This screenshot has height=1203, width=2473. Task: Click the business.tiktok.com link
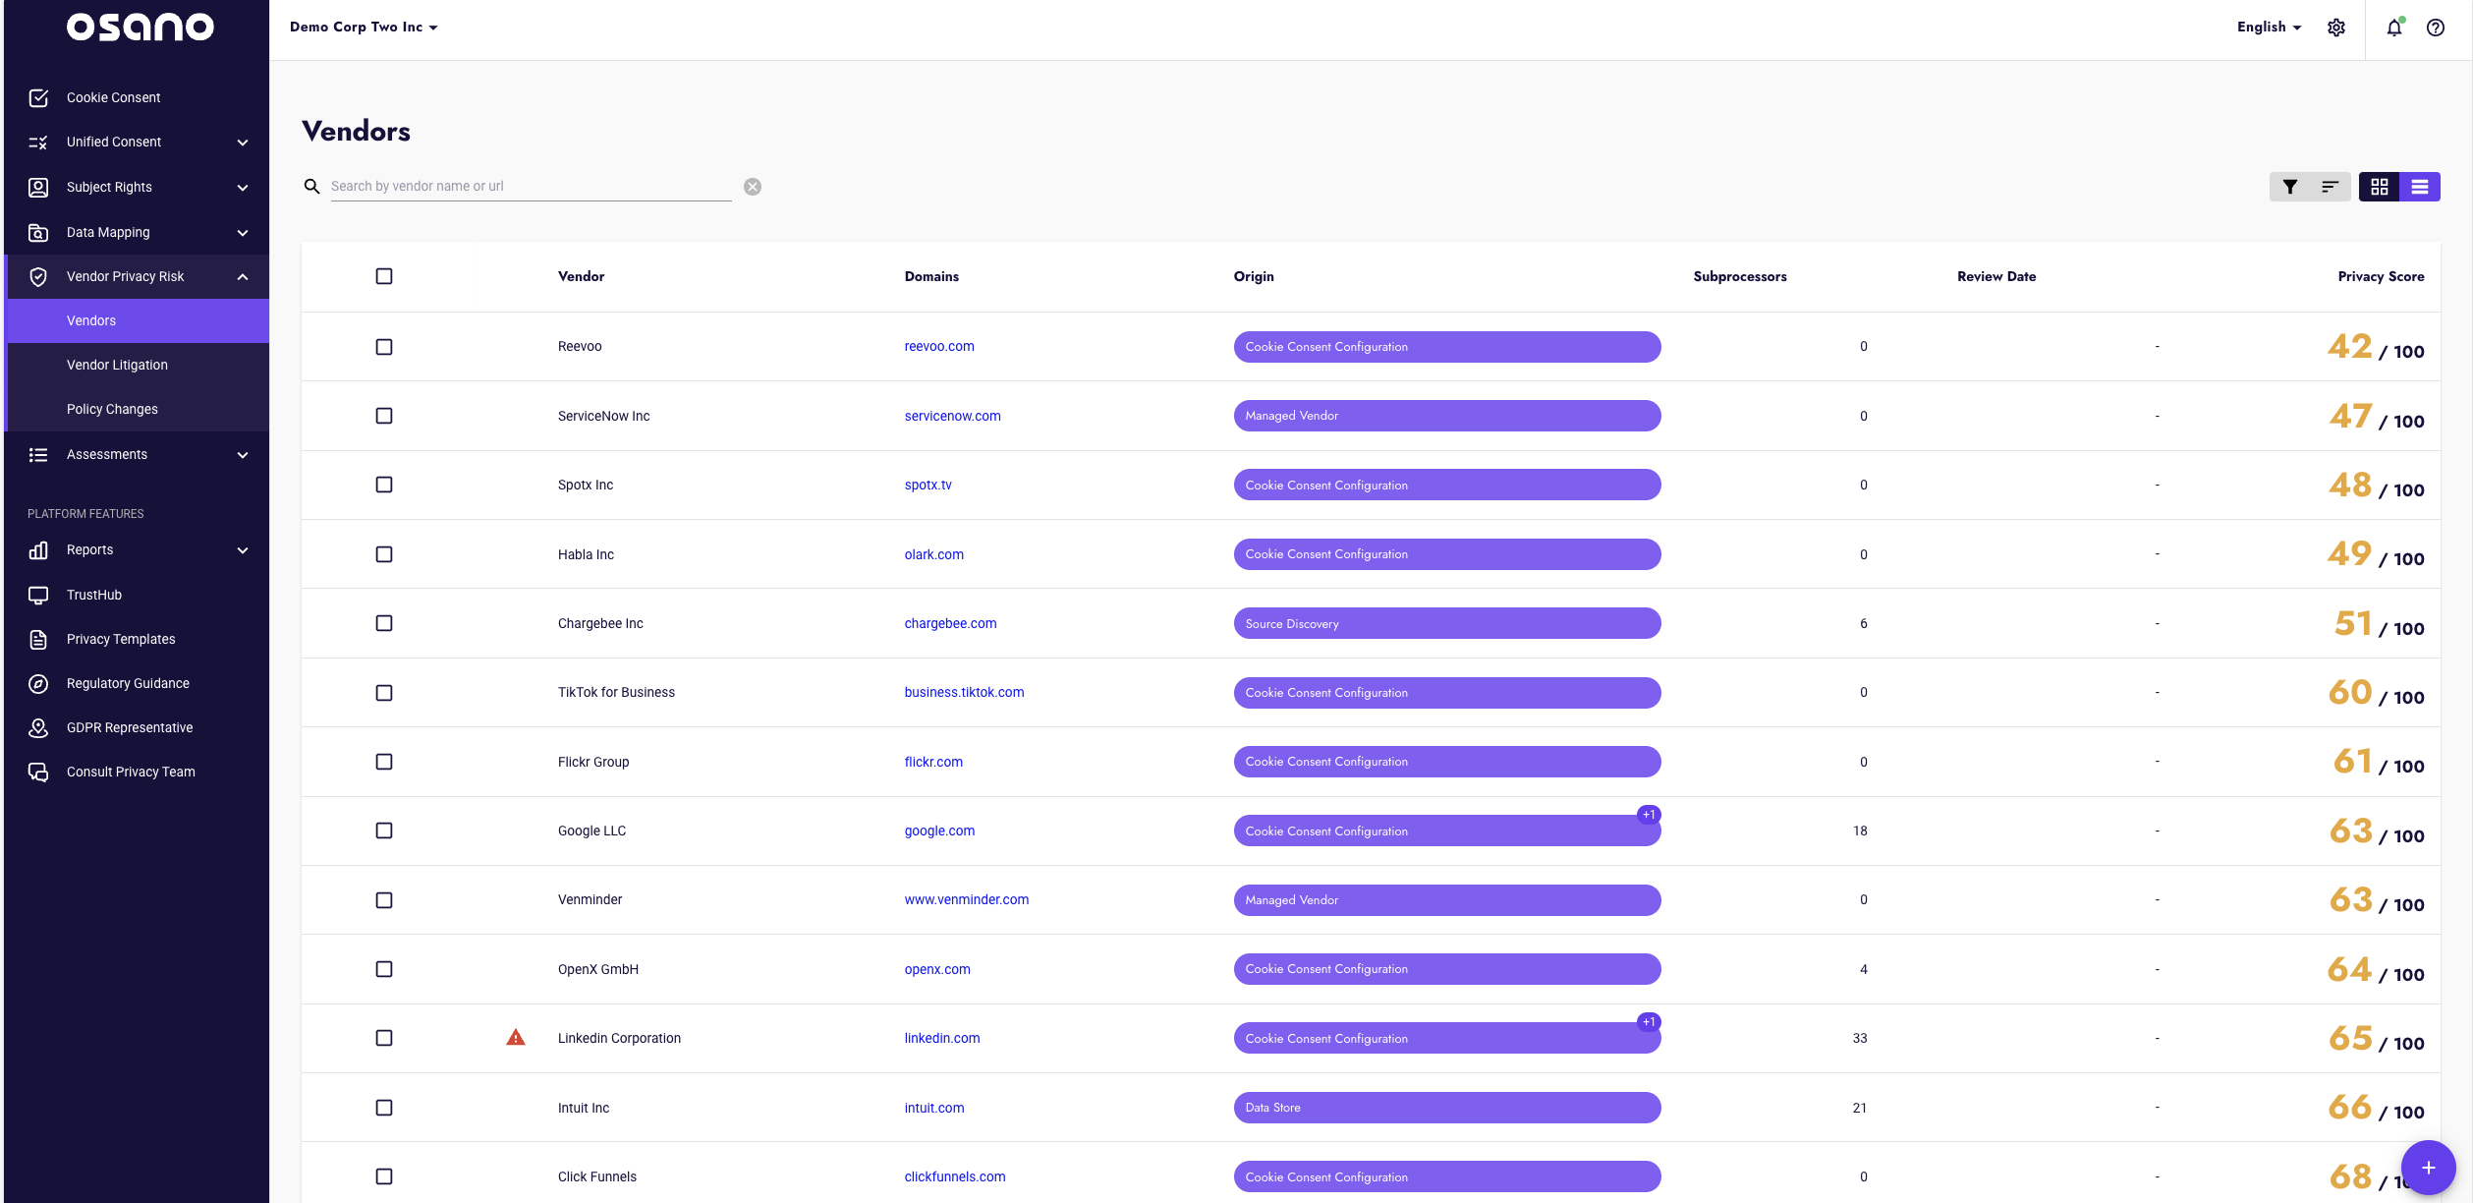pyautogui.click(x=964, y=692)
